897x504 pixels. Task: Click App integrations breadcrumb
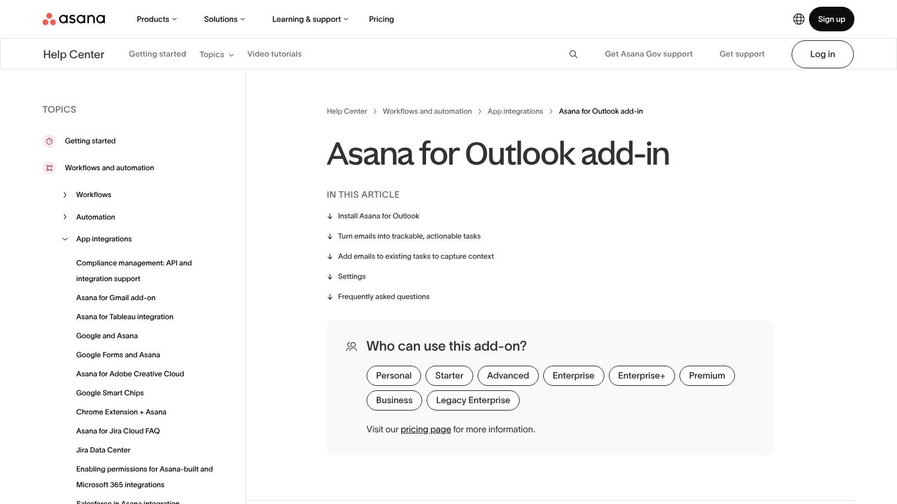(515, 111)
